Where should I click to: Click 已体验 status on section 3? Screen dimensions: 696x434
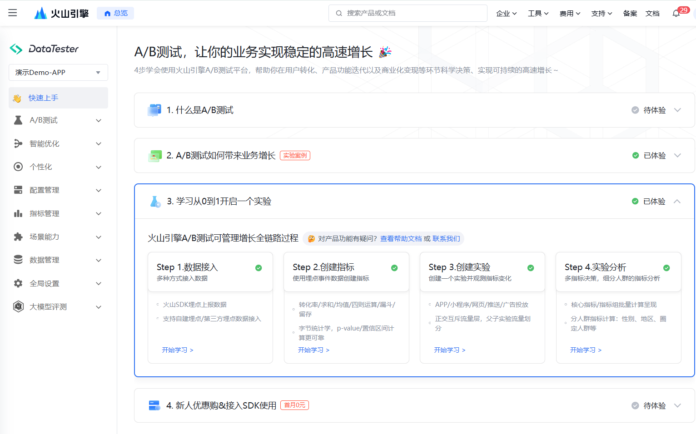point(648,202)
